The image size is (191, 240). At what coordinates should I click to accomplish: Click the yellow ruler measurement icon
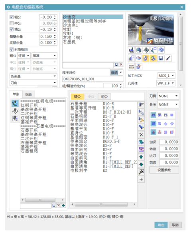pos(131,66)
